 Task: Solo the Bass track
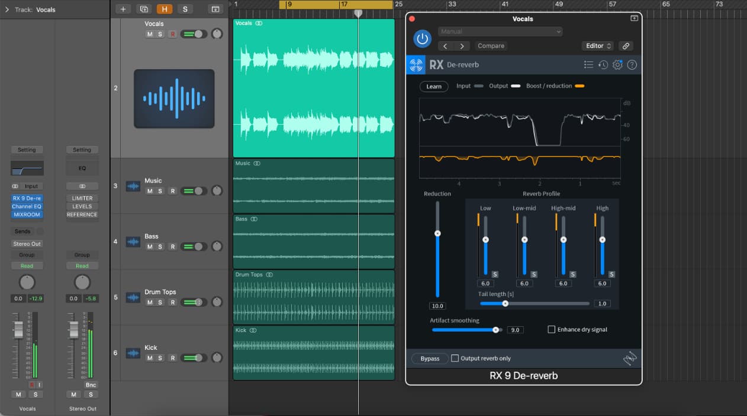160,246
